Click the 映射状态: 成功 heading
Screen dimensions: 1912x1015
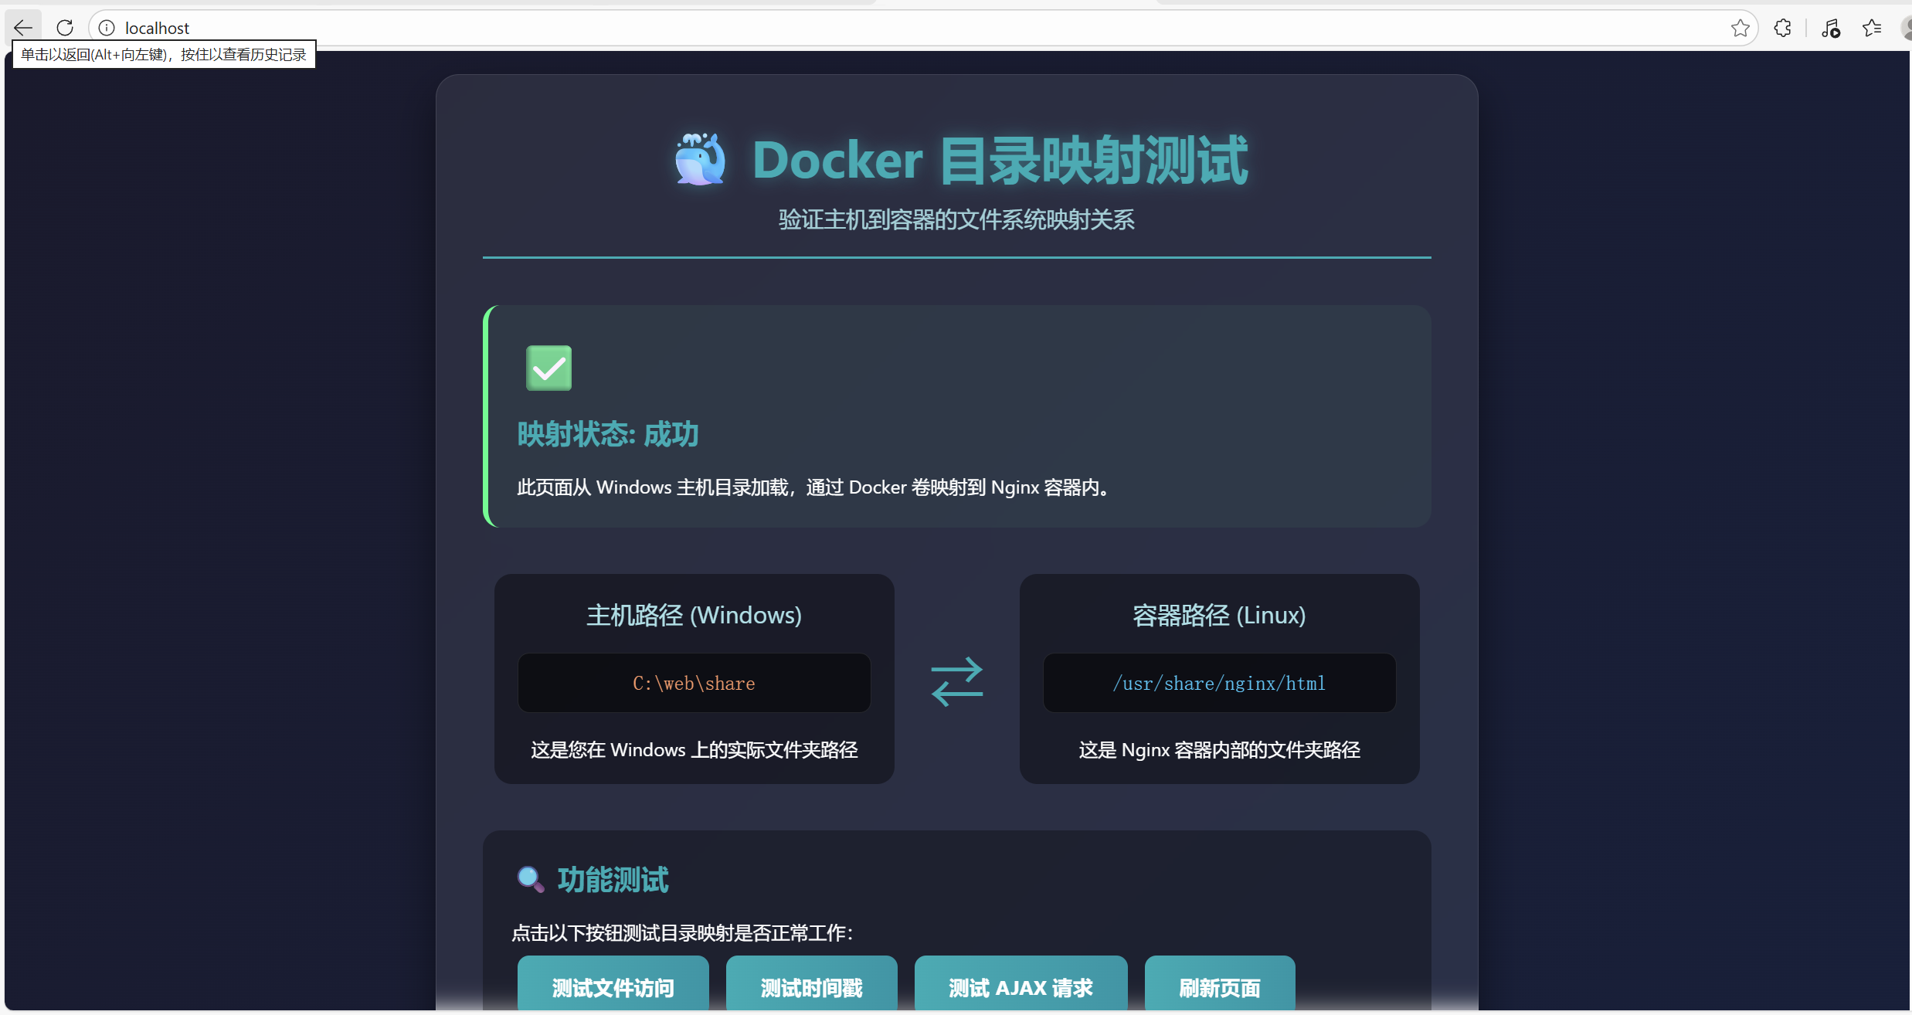[x=607, y=434]
